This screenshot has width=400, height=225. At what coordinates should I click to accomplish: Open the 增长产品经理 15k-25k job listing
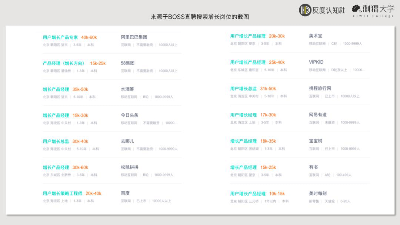click(243, 168)
